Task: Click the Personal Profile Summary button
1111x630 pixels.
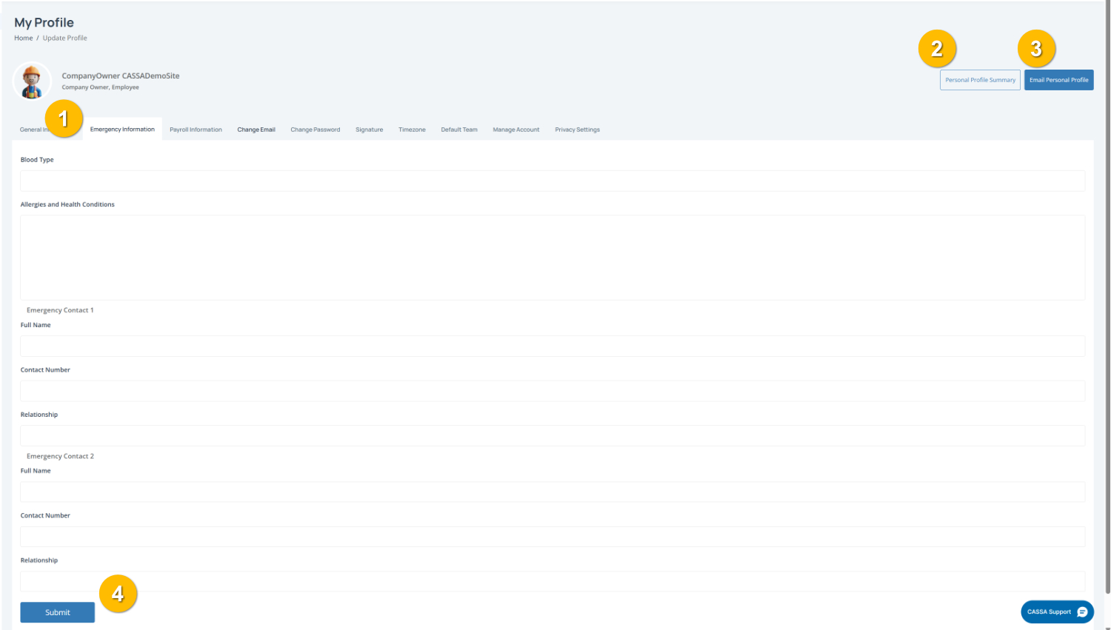Action: 980,80
